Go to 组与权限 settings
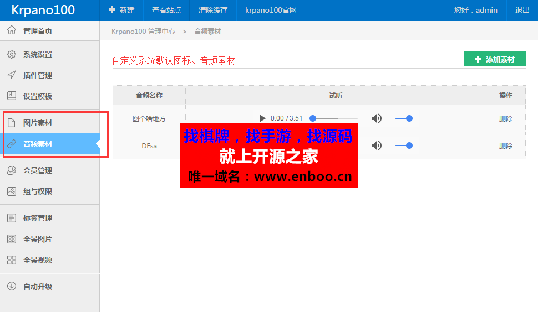Viewport: 538px width, 312px height. [x=50, y=191]
